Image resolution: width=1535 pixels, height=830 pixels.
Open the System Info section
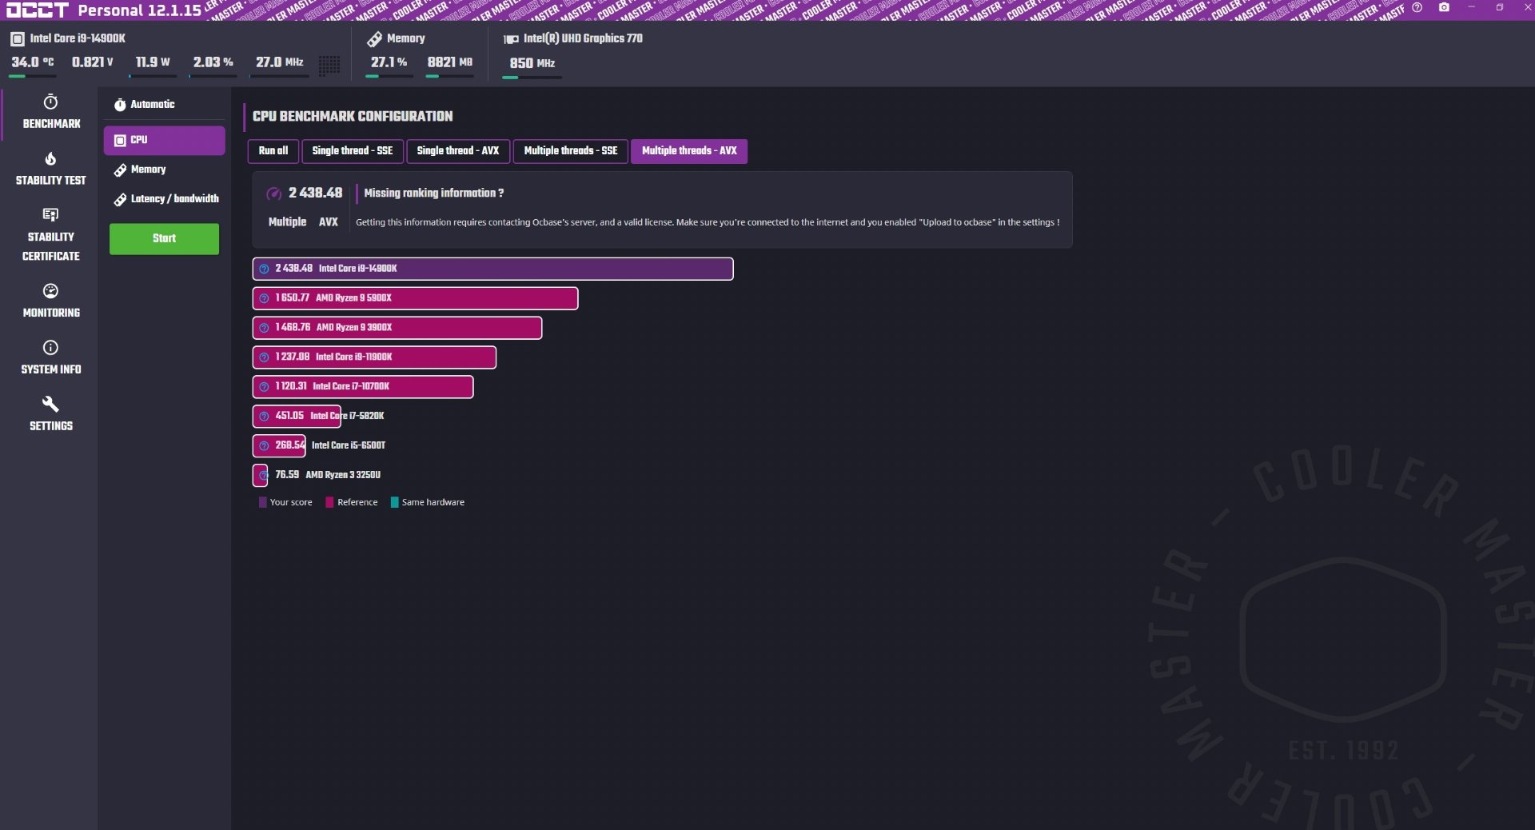pos(50,358)
